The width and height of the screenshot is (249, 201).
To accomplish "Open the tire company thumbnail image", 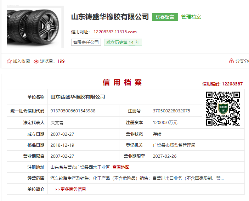I will coord(35,27).
